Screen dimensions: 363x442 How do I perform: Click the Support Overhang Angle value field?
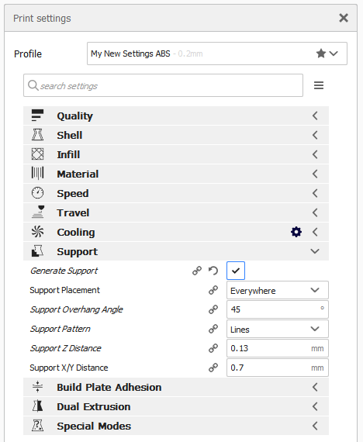278,309
